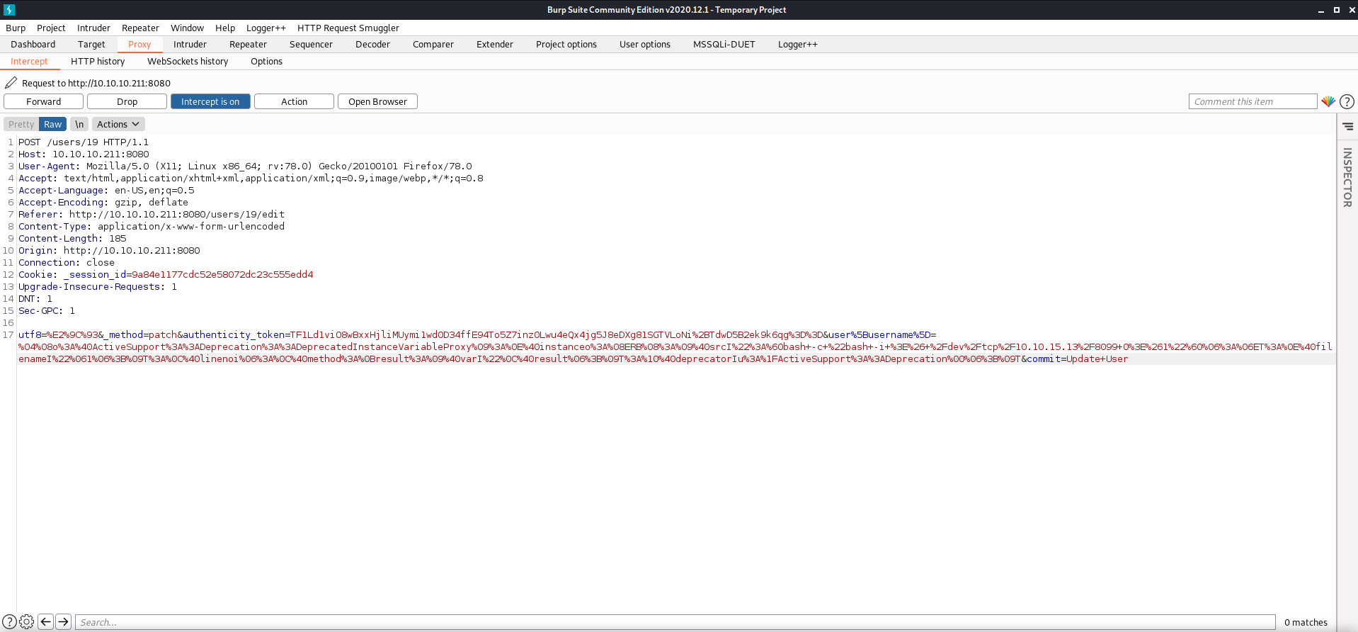Click the Upgrade-Insecure-Requests header line
The width and height of the screenshot is (1358, 632).
98,287
